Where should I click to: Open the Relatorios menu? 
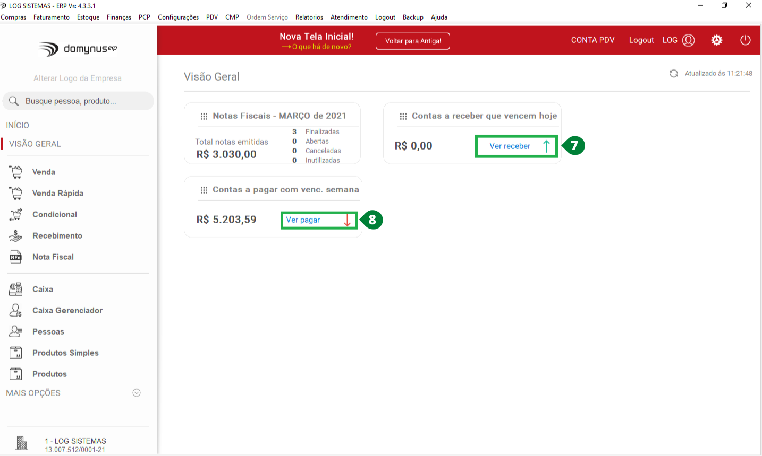tap(309, 17)
